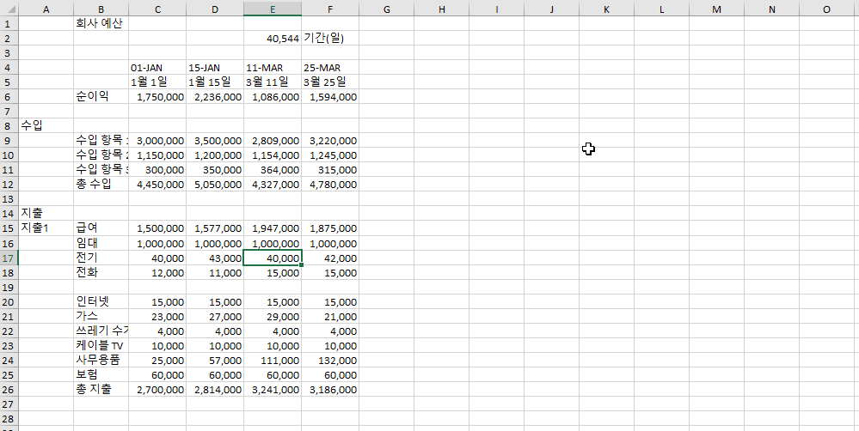The height and width of the screenshot is (431, 859).
Task: Click total expense value 3,241,000
Action: coord(273,390)
